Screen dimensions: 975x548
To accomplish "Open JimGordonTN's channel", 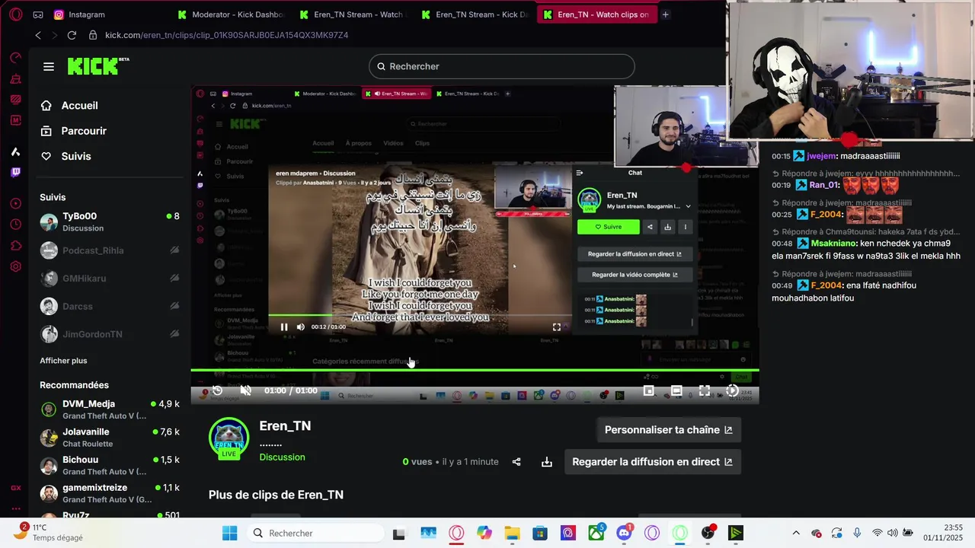I will tap(110, 334).
